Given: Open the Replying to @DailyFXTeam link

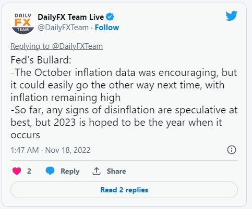Looking at the screenshot, I should point(57,46).
